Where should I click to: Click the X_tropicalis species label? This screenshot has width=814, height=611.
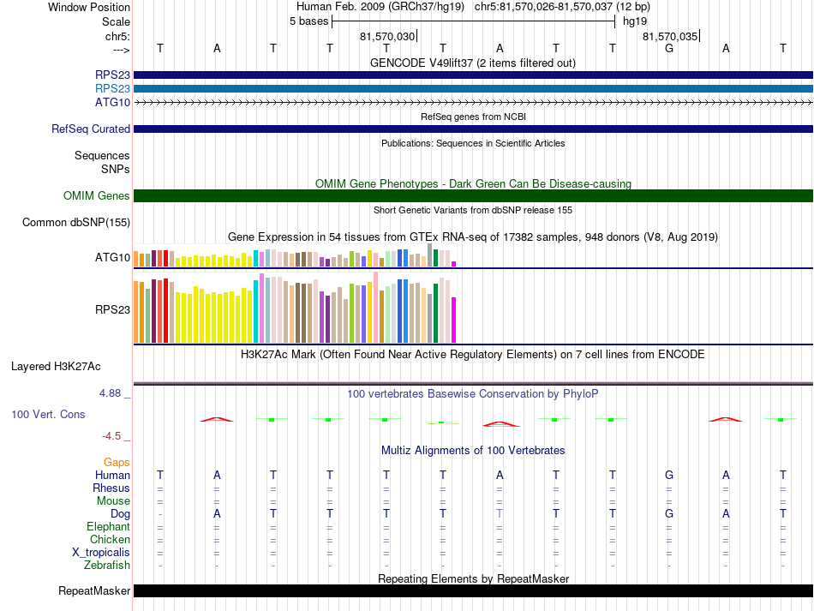click(101, 553)
